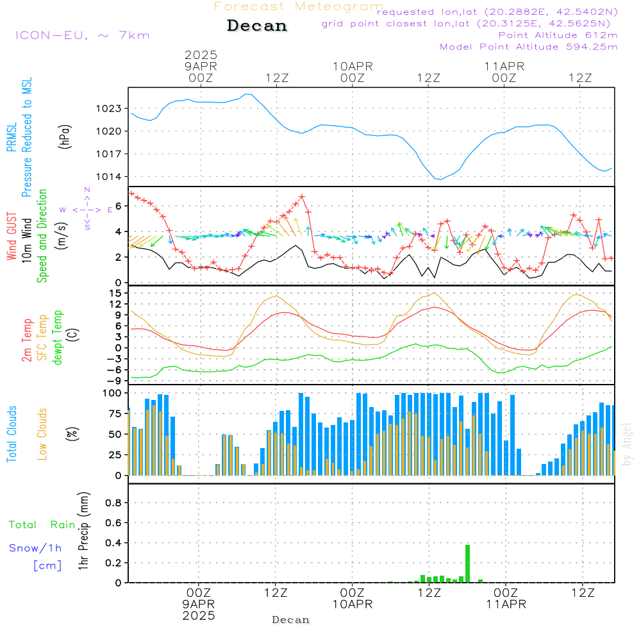Click the green 'dewpt Temp' legend label
This screenshot has width=641, height=641.
(57, 338)
